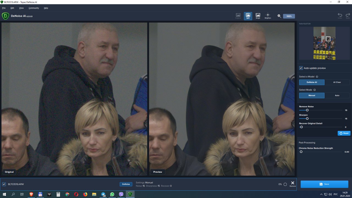Click the Preview label on right image

[158, 172]
